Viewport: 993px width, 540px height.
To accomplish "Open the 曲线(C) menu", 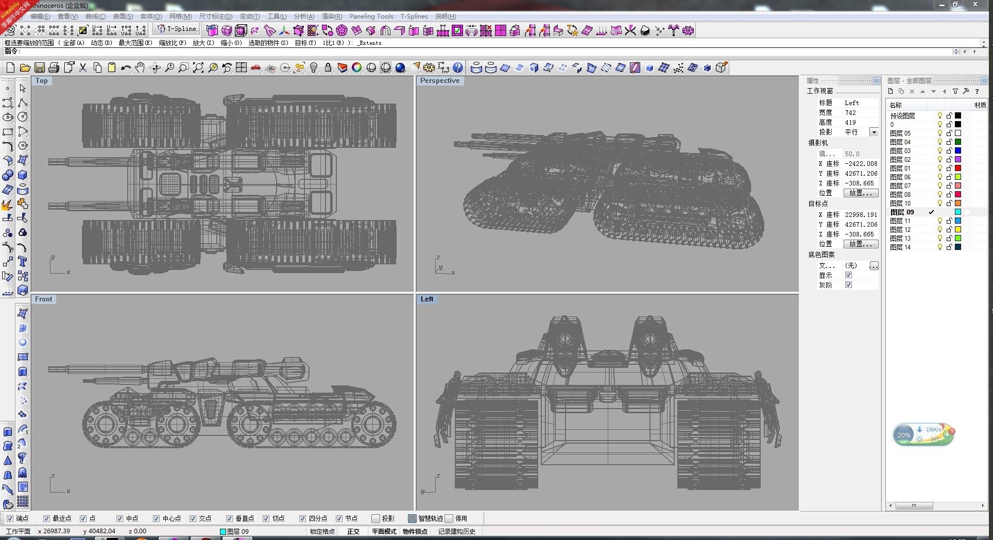I will pos(95,16).
